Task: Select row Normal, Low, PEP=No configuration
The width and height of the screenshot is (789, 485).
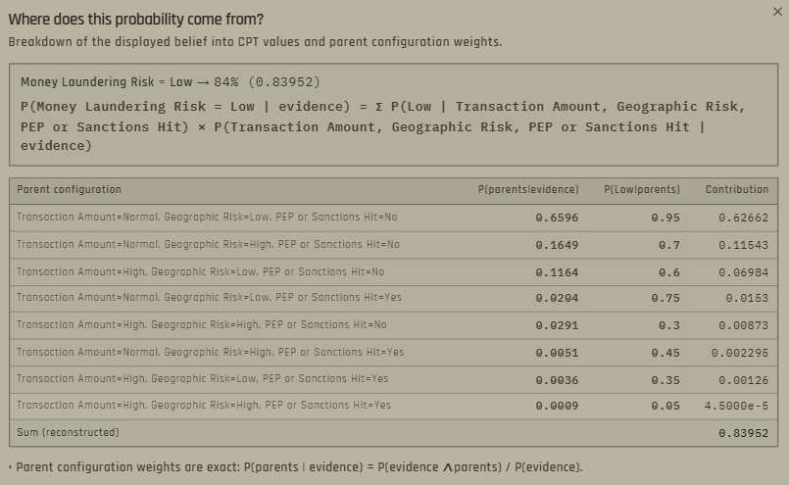Action: [x=393, y=218]
